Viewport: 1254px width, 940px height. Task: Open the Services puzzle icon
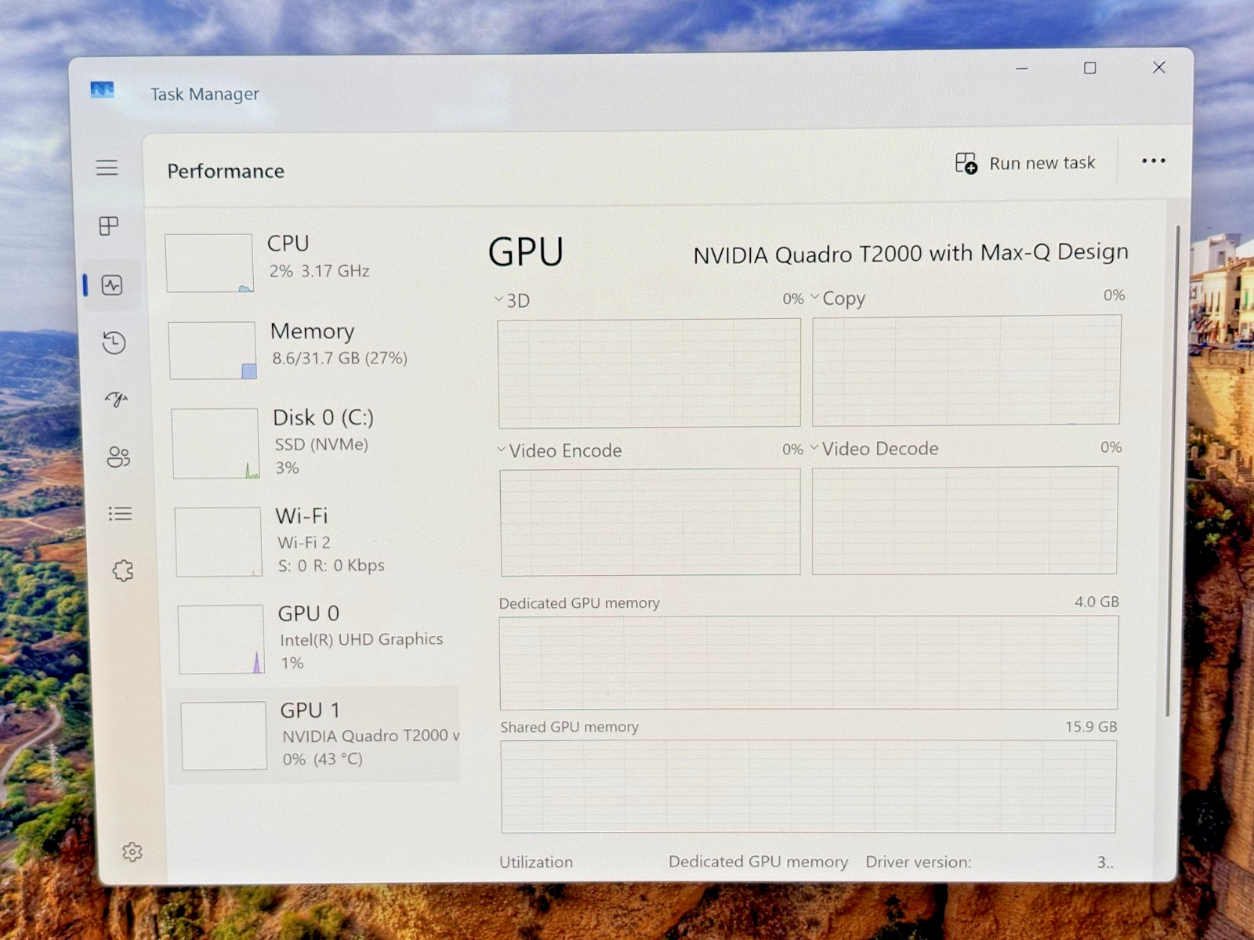click(123, 570)
